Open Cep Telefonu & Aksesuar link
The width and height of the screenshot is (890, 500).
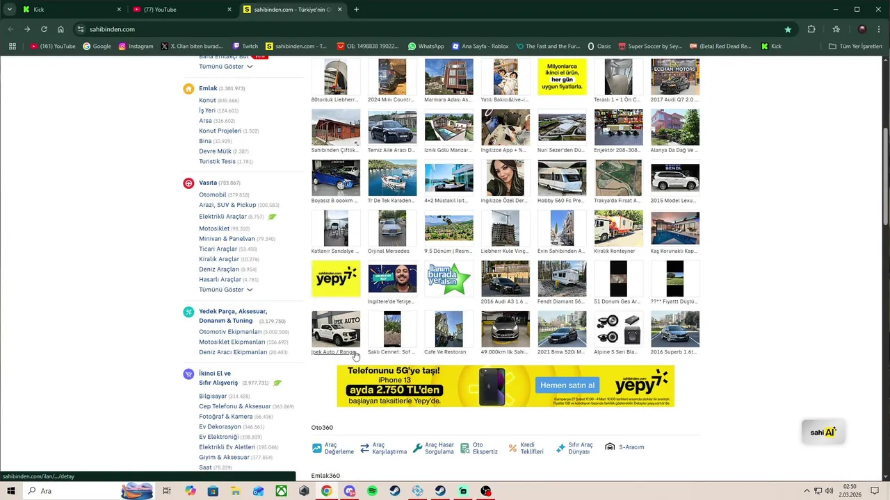[x=235, y=406]
